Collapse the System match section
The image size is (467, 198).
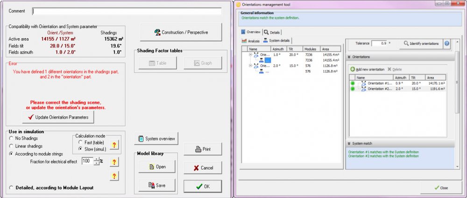point(349,143)
